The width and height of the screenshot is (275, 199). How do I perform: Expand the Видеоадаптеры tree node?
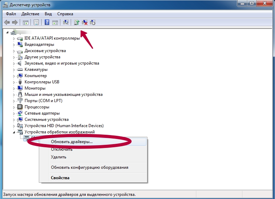pos(14,44)
